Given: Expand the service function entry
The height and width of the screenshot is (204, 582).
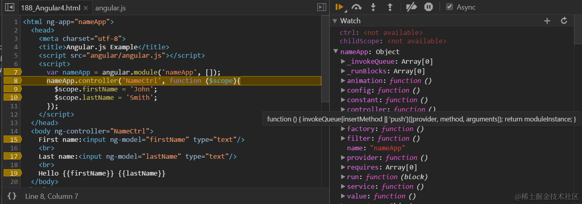Looking at the screenshot, I should pyautogui.click(x=343, y=186).
